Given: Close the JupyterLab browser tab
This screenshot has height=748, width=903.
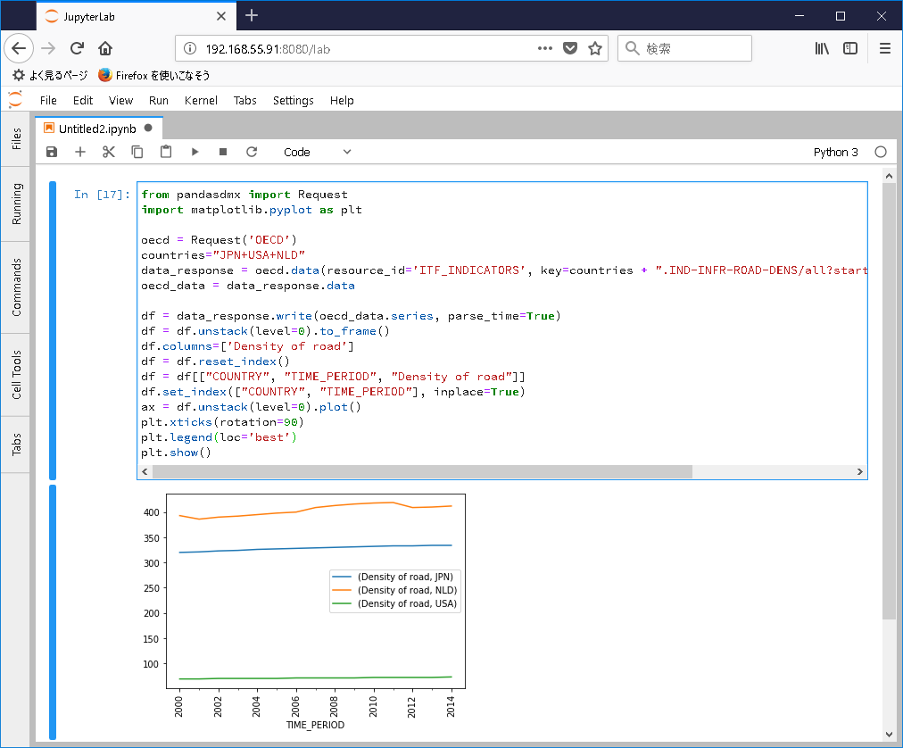Looking at the screenshot, I should (221, 16).
